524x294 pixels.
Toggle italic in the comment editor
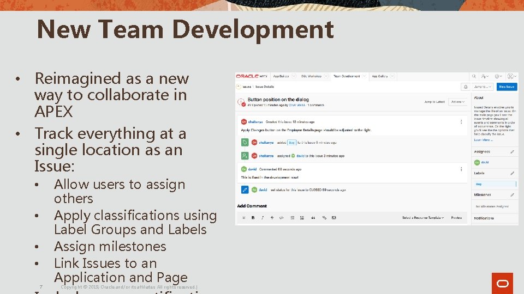coord(263,218)
